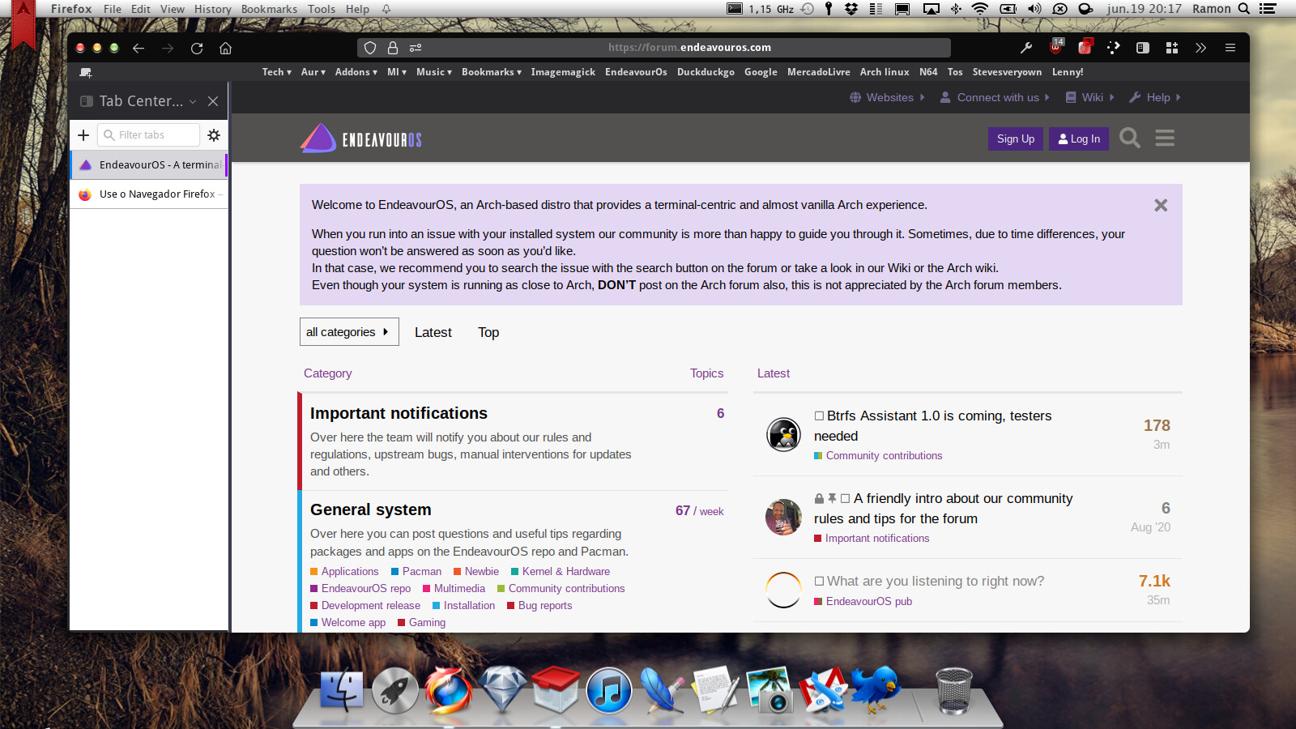Open the browser home page icon
1296x729 pixels.
point(226,48)
